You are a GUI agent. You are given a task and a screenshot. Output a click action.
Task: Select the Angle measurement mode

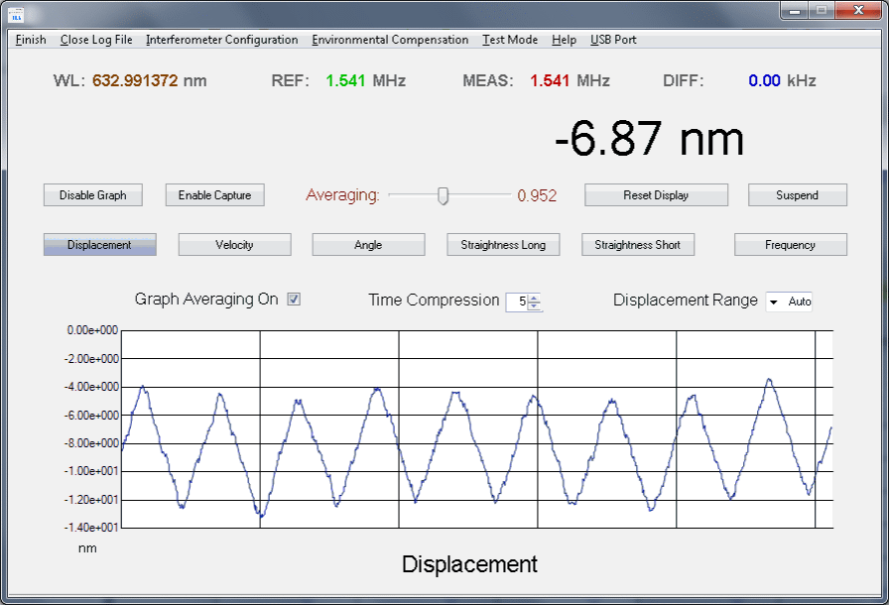pos(368,245)
